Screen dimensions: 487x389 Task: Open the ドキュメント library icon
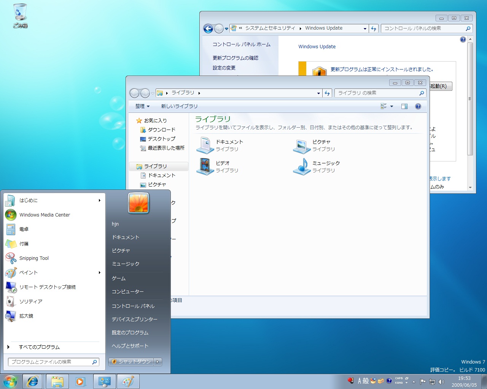tap(205, 145)
